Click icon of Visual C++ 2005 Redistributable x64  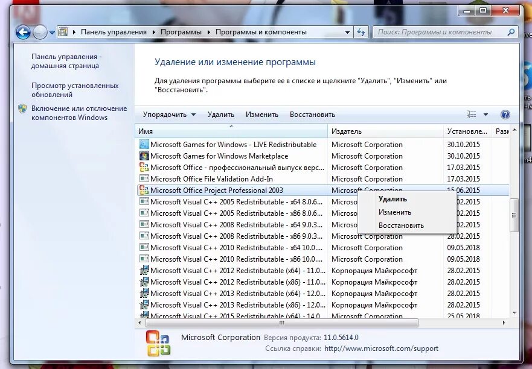[144, 201]
